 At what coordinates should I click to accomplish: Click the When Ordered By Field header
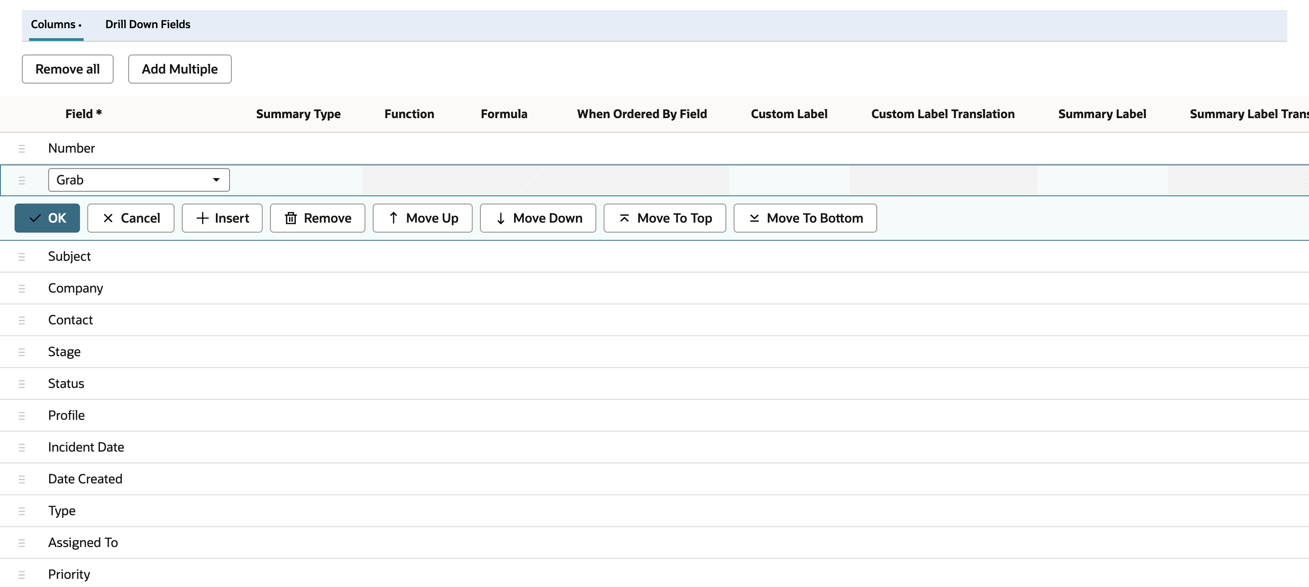tap(642, 114)
